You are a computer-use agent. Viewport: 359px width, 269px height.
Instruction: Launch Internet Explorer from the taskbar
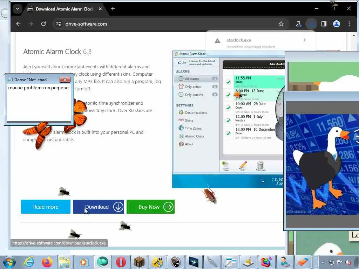pos(29,262)
